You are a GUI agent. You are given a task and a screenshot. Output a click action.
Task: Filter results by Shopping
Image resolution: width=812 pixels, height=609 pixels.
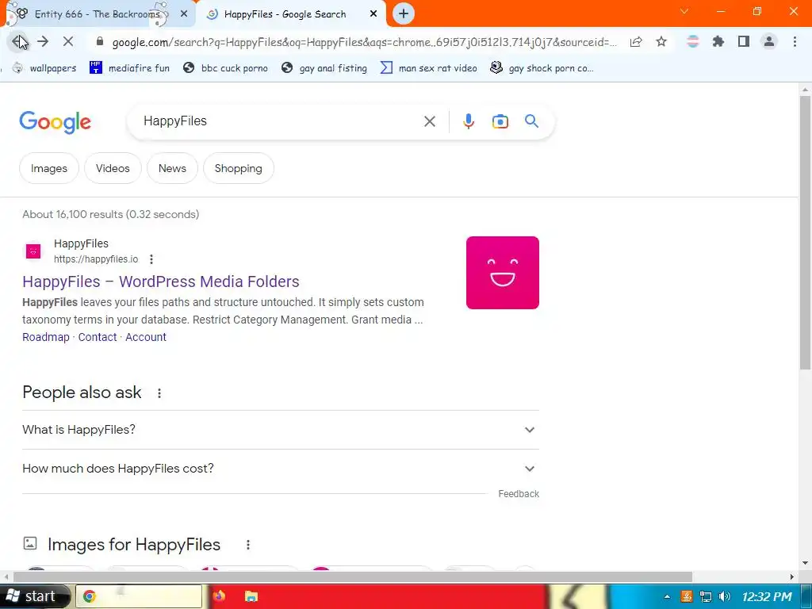(x=238, y=168)
